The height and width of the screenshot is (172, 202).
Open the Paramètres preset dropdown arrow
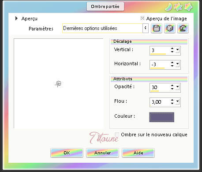coord(145,28)
